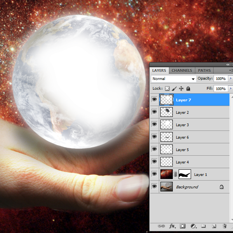Click Layer 1 black-and-white mask thumbnail
The image size is (233, 233).
185,174
